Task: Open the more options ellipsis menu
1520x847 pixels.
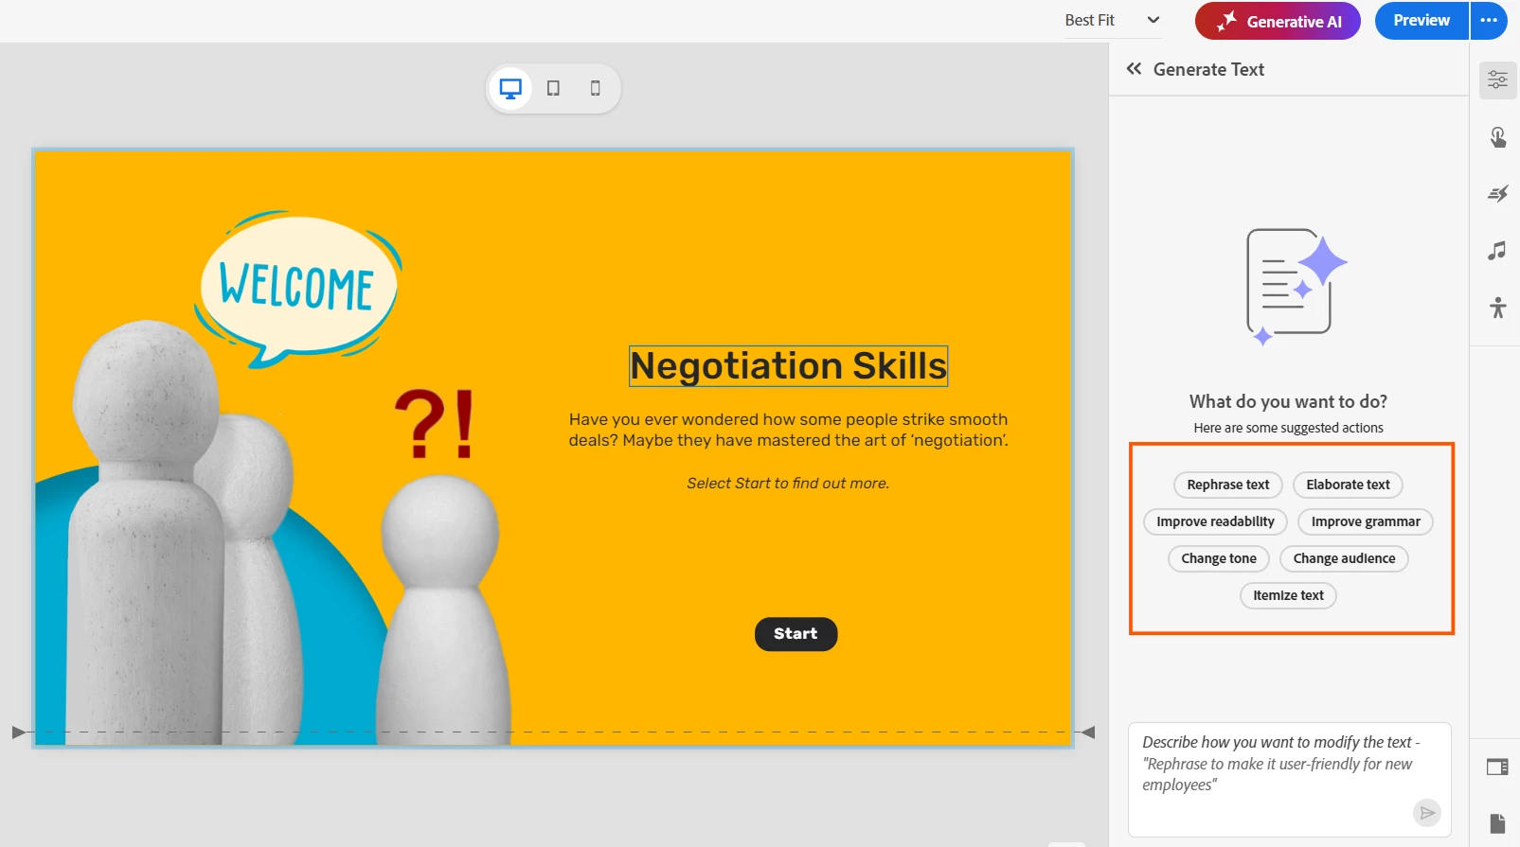Action: coord(1489,21)
